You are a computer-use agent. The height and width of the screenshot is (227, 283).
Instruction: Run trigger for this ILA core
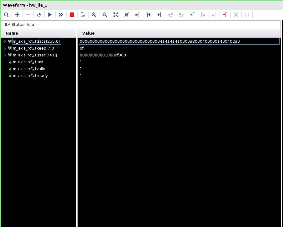point(50,15)
